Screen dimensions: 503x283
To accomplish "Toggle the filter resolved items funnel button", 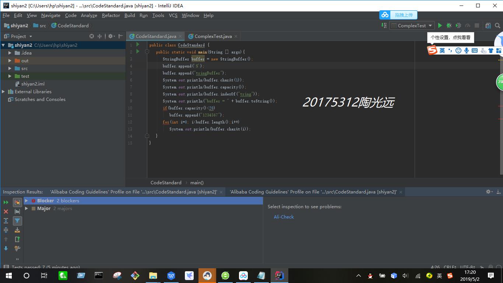I will tap(17, 221).
